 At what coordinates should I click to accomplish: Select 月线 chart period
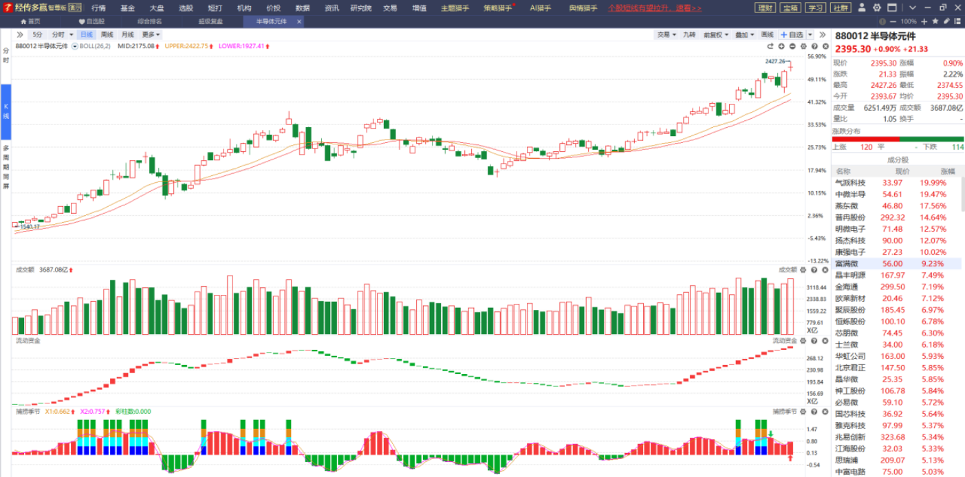click(x=127, y=34)
